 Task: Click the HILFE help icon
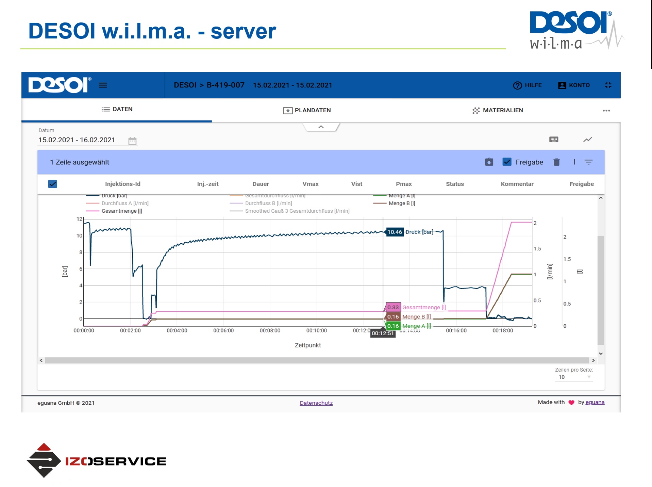coord(517,85)
